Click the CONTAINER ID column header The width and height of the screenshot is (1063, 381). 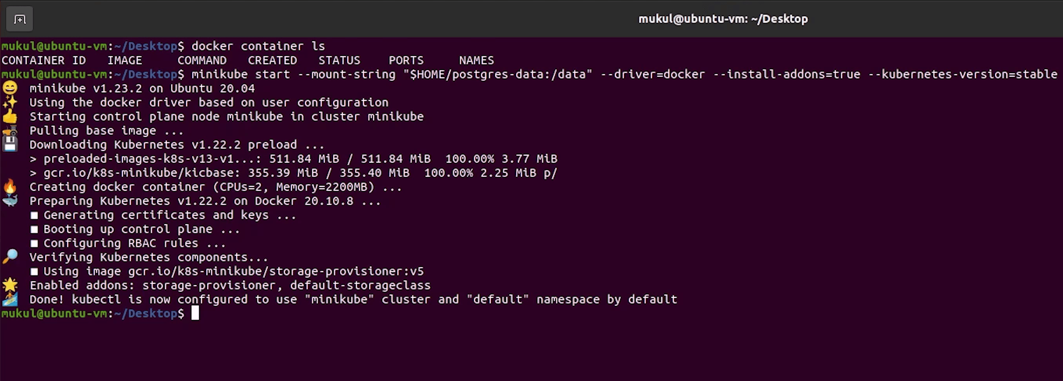[x=44, y=61]
